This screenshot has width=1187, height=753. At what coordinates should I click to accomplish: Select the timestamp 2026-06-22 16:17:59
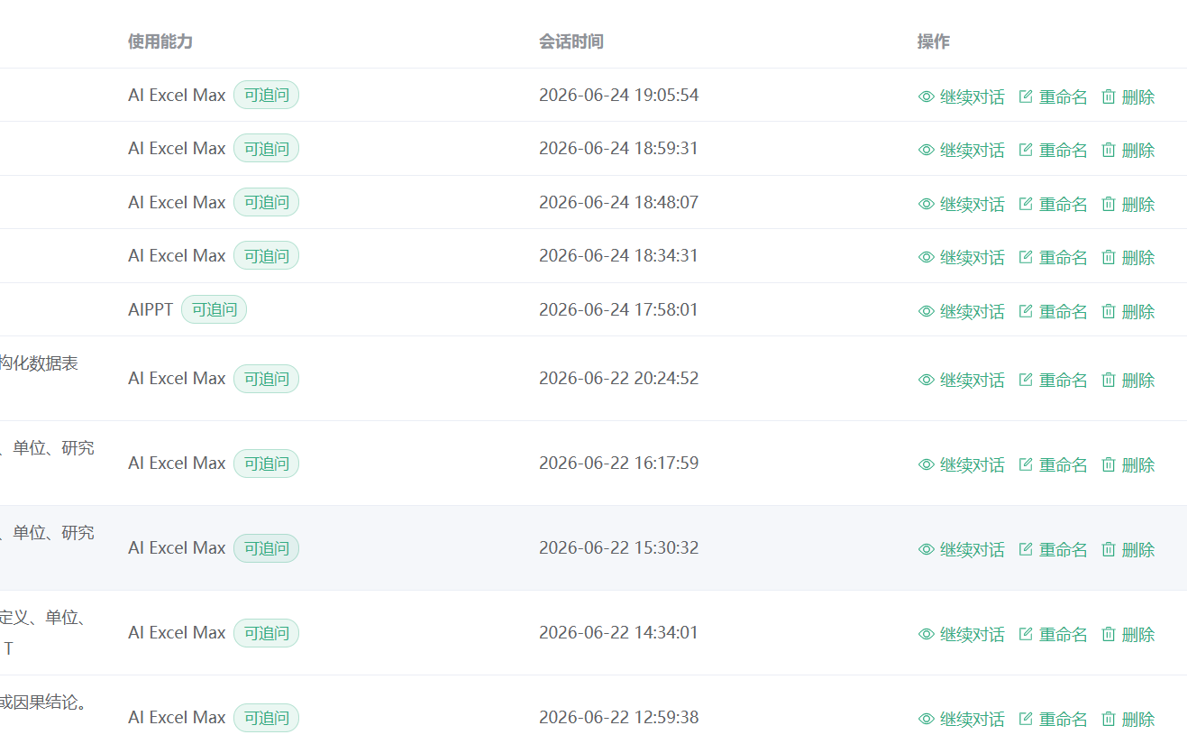coord(618,463)
